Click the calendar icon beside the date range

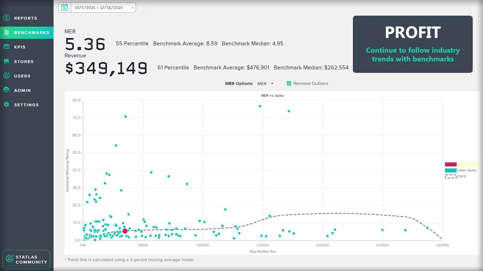pos(65,8)
